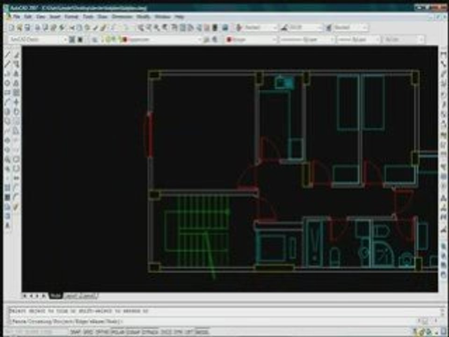Screen dimensions: 449x337
Task: Select the Line tool
Action: coord(8,54)
